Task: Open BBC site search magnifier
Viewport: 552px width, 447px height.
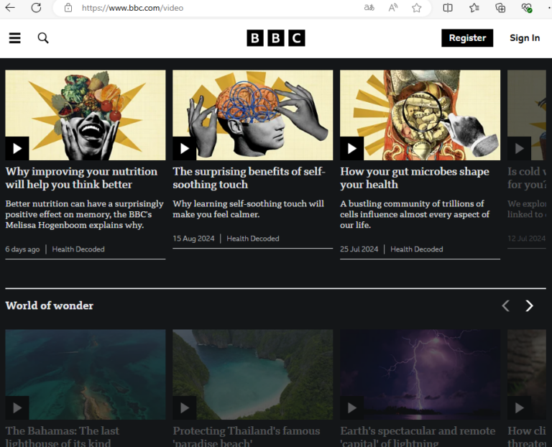Action: tap(43, 37)
